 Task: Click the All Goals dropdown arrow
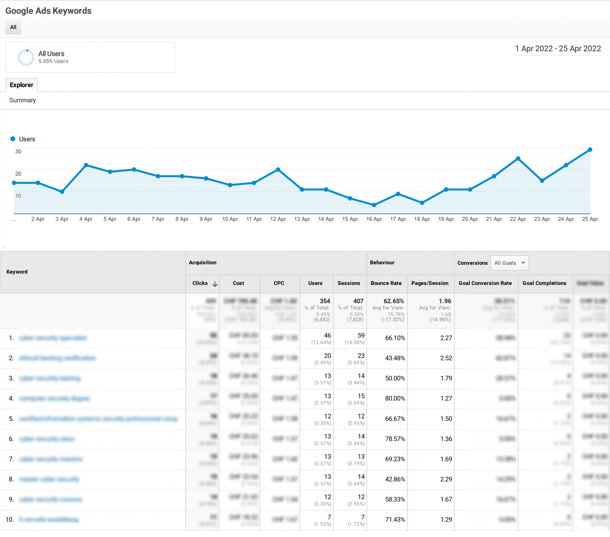pyautogui.click(x=523, y=263)
